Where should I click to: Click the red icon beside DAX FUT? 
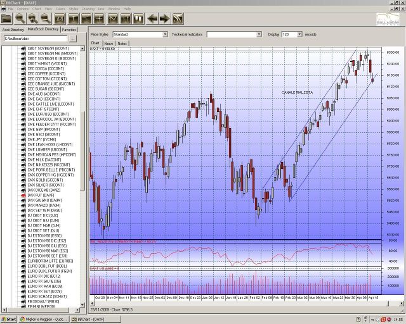pyautogui.click(x=23, y=196)
